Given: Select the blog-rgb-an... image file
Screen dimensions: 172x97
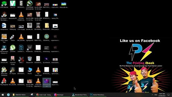Looking at the screenshot, I should 64,5.
